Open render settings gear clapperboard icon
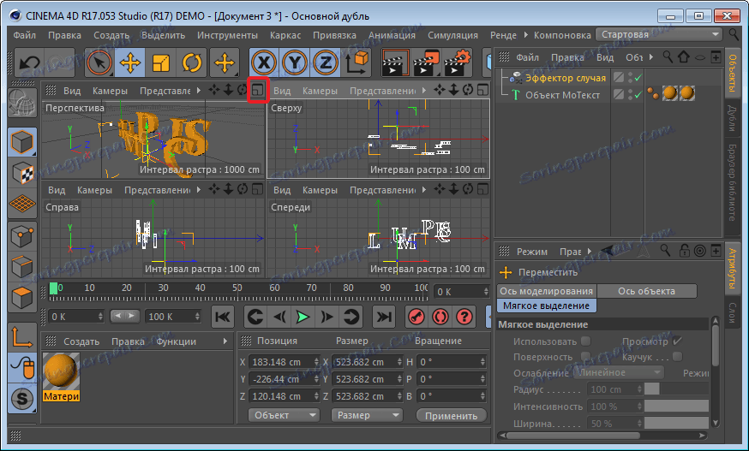749x451 pixels. point(457,62)
